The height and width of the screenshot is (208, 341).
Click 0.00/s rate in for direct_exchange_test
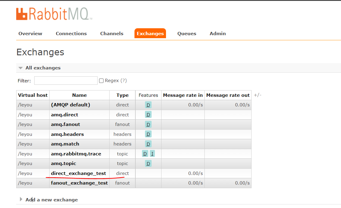(195, 173)
